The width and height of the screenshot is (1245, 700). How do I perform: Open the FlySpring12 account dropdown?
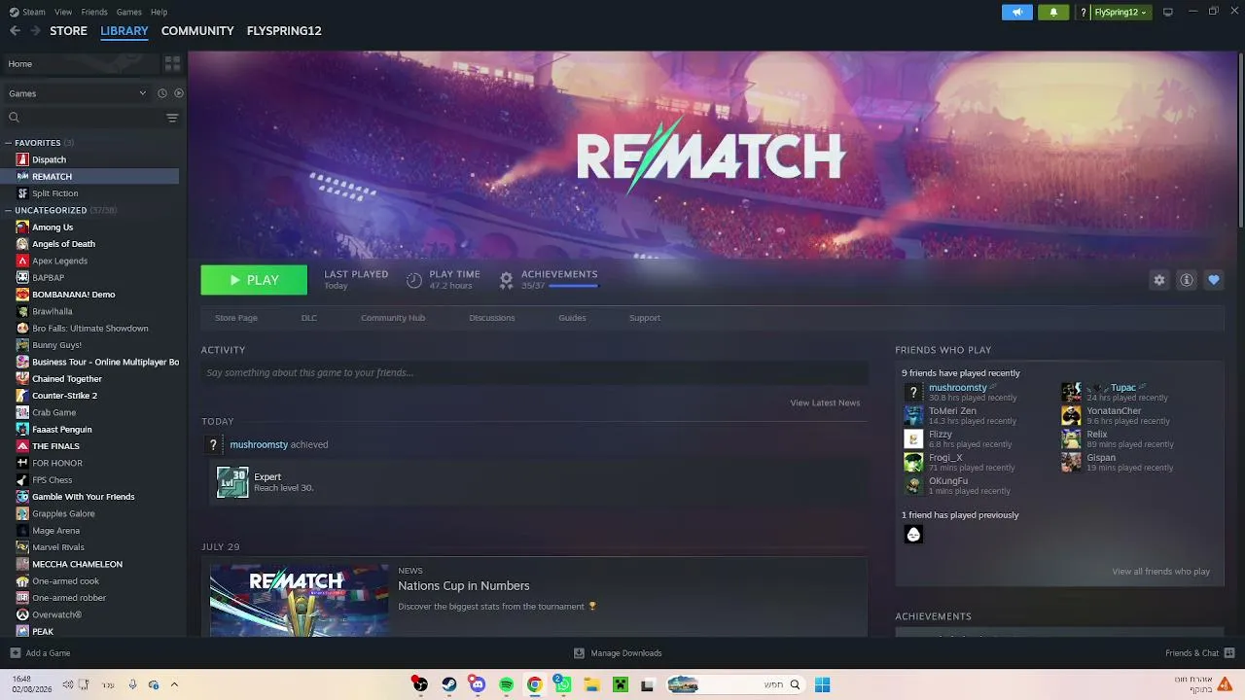(x=1120, y=13)
